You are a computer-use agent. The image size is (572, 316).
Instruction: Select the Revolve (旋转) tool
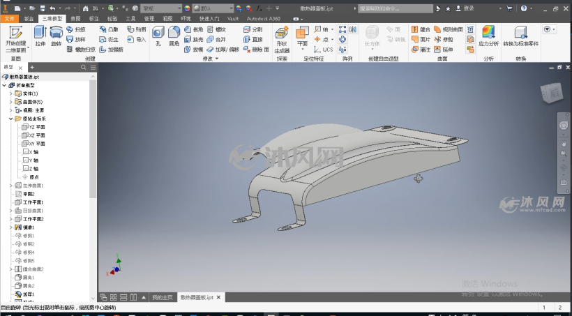pyautogui.click(x=57, y=36)
